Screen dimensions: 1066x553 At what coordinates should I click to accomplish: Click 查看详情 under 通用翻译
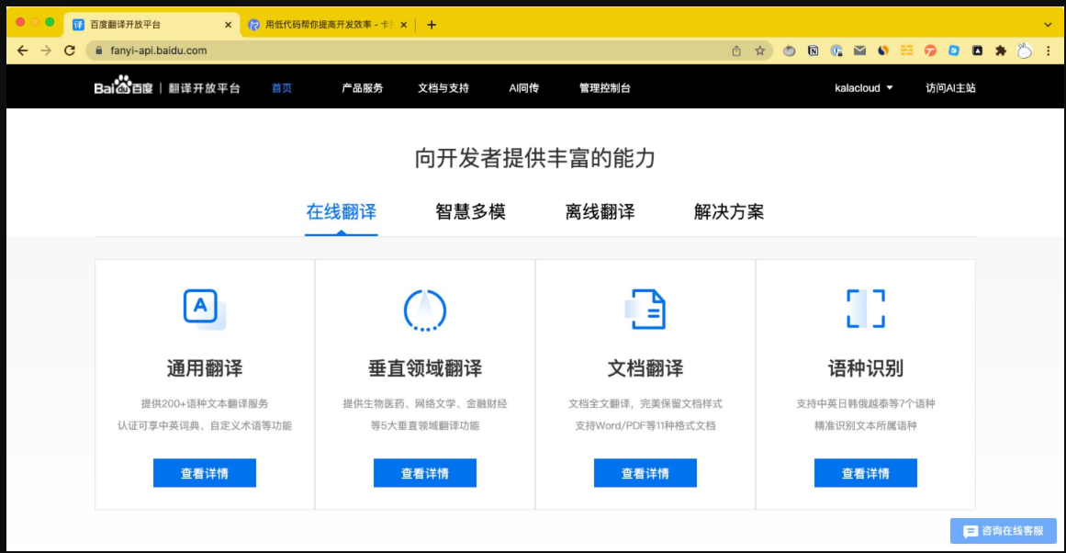(x=204, y=473)
